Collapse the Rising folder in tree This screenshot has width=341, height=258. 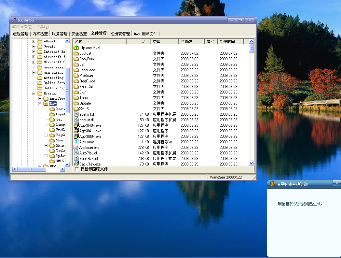click(x=34, y=93)
